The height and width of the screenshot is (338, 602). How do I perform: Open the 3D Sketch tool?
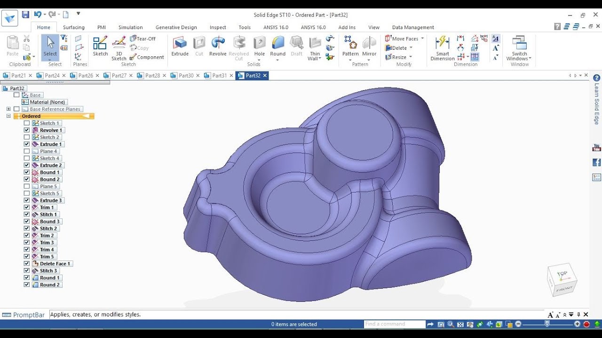click(x=119, y=48)
